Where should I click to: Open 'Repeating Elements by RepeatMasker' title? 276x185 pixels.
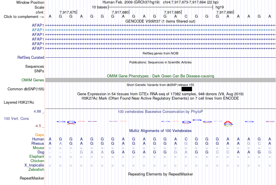(x=160, y=174)
